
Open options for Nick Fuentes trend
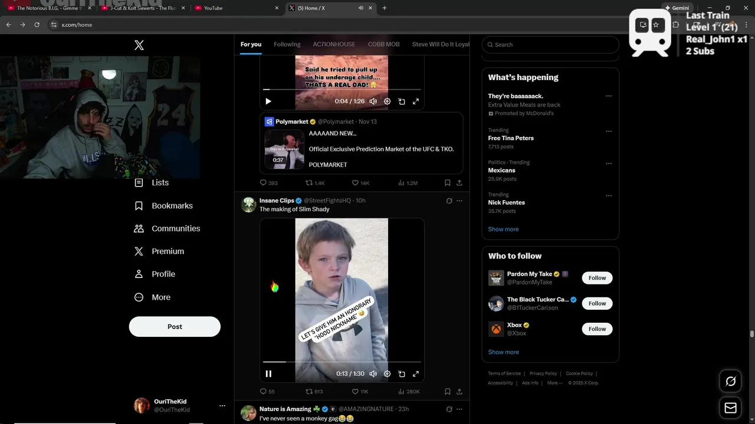click(x=609, y=196)
